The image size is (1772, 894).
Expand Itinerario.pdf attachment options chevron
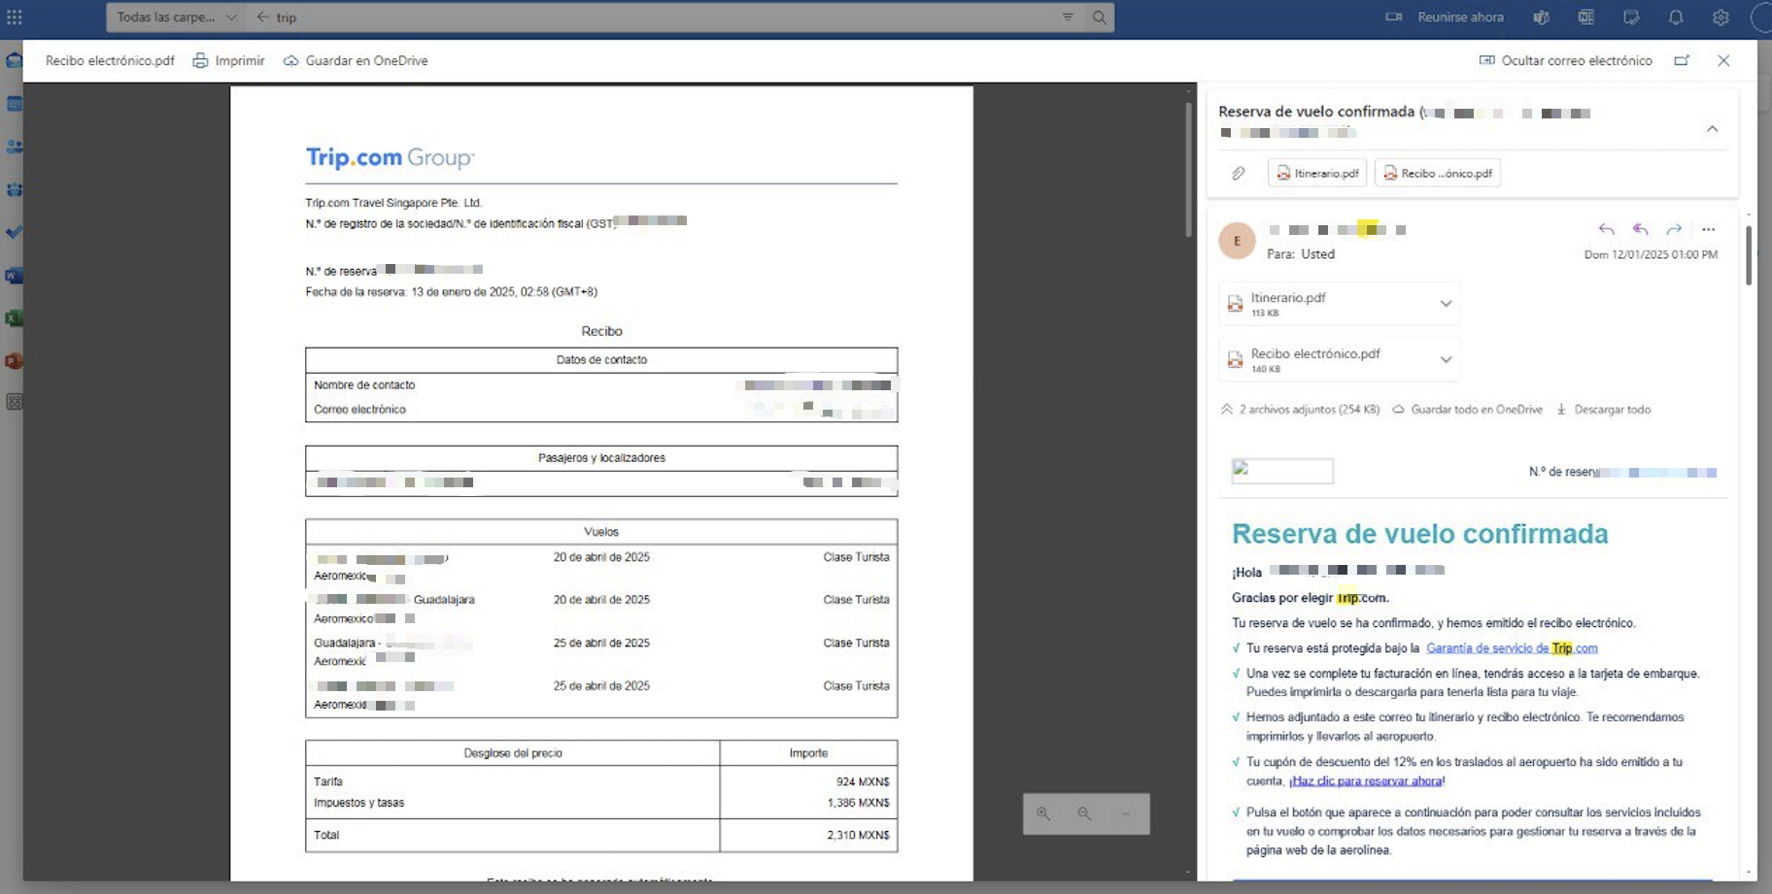pyautogui.click(x=1446, y=304)
